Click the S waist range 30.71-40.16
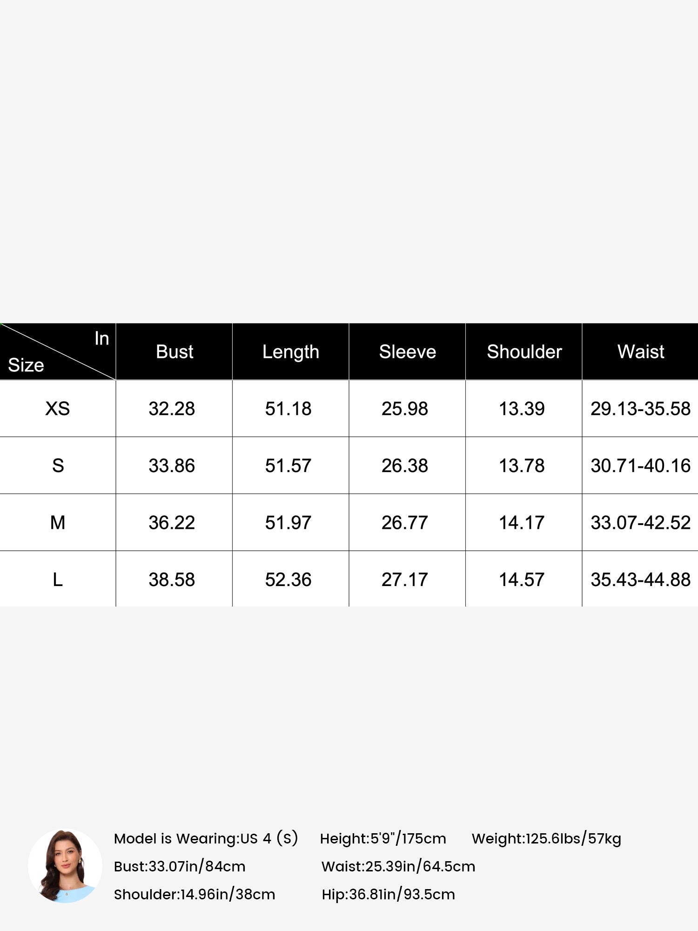The width and height of the screenshot is (698, 931). point(640,465)
